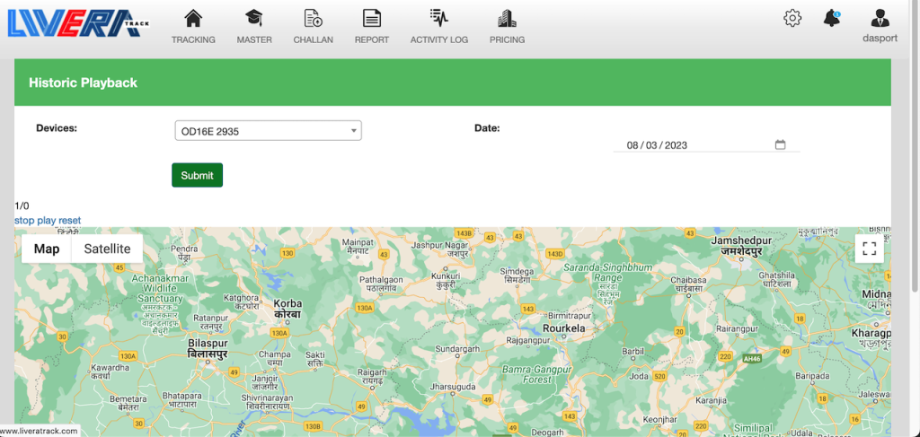Open the Activity Log pulse icon
The image size is (920, 437).
[x=438, y=19]
